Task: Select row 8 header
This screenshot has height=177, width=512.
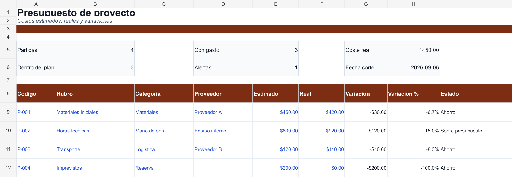Action: pos(8,93)
